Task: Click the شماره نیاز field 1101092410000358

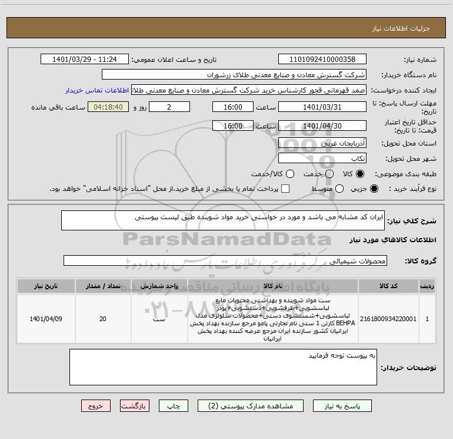Action: coord(322,60)
